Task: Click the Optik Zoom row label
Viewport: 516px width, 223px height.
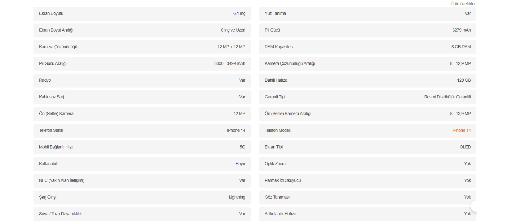Action: [x=275, y=164]
